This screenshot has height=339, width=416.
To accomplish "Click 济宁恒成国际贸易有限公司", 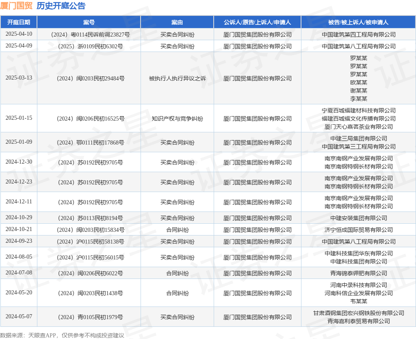I will 359,230.
